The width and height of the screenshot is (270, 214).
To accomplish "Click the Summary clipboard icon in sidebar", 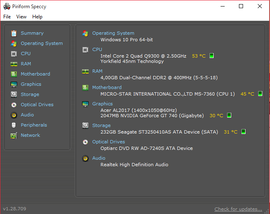I will click(14, 33).
